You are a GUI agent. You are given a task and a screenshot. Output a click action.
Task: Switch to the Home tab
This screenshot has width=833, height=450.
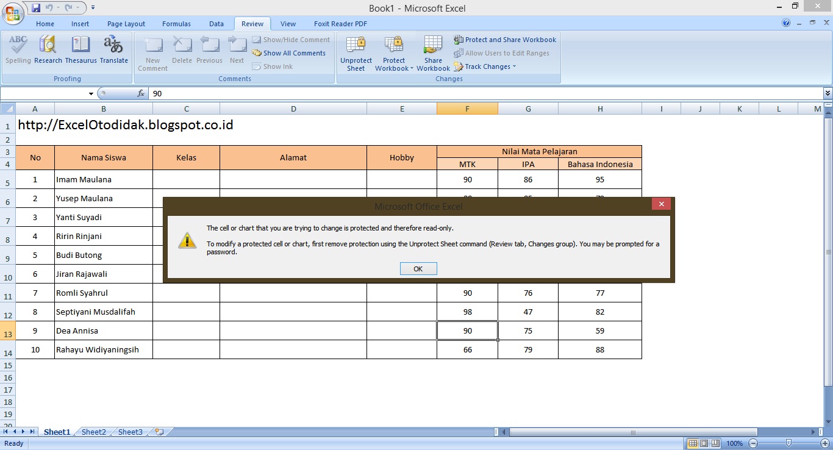[x=45, y=24]
